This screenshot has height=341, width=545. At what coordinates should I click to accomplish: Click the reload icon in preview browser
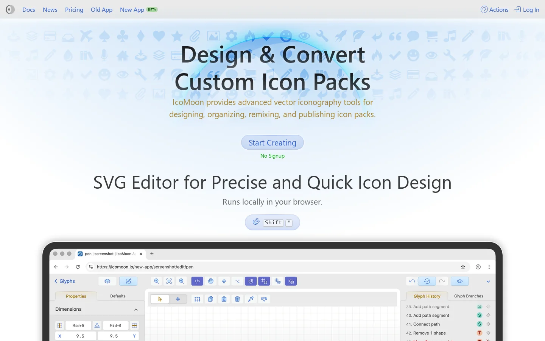[x=78, y=267]
